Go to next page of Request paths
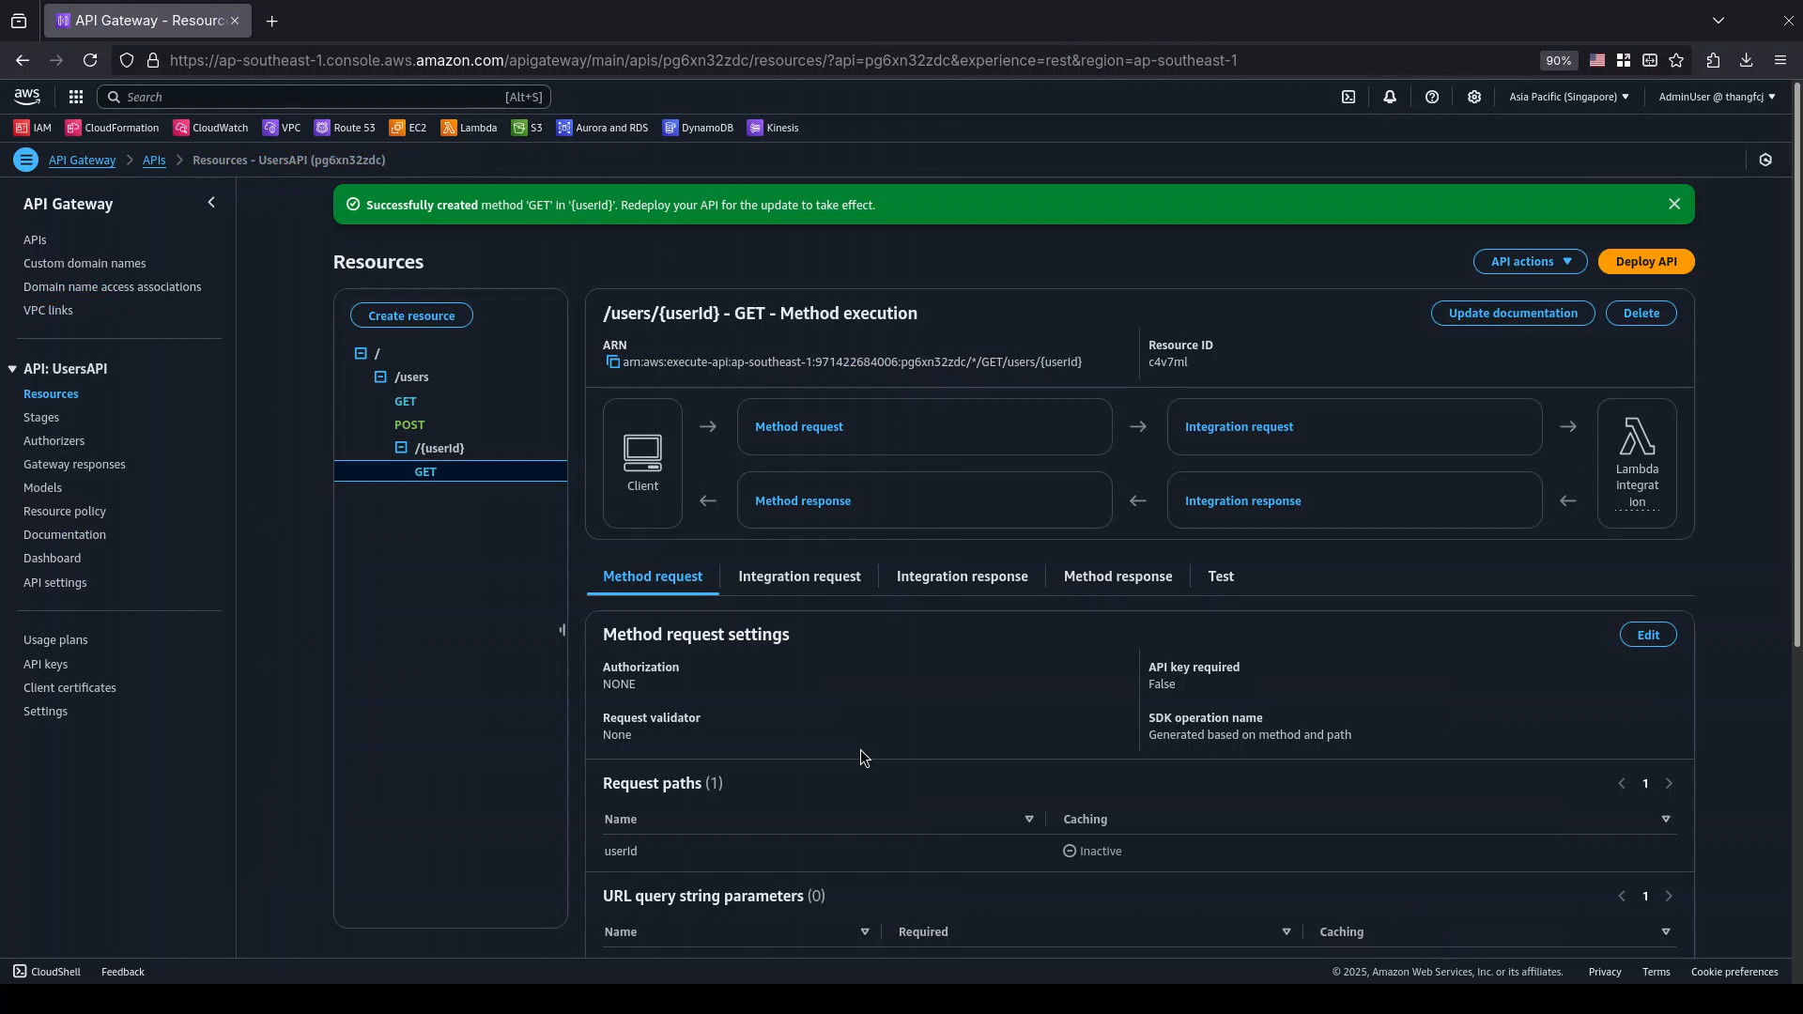The image size is (1803, 1014). pos(1669,783)
